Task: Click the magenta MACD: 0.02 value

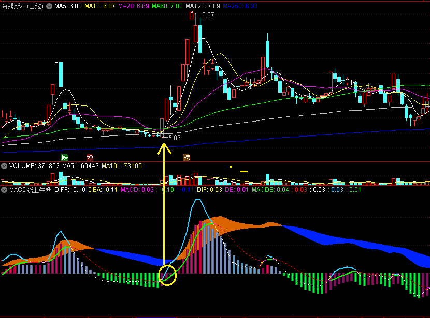Action: [x=137, y=190]
